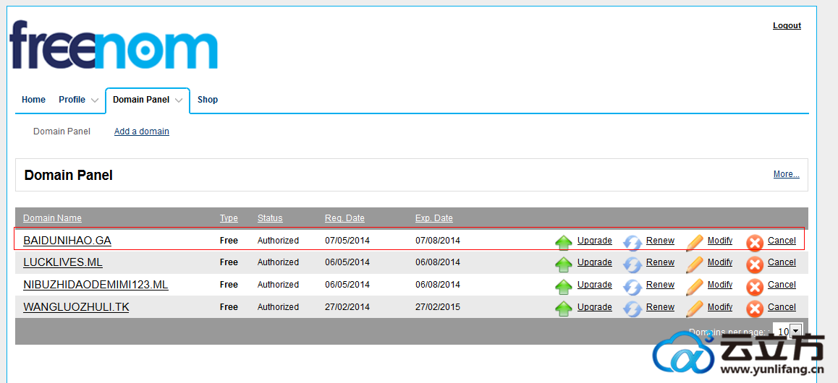Click the Cancel text link for WANGLUOZHULI.TK
The height and width of the screenshot is (383, 838).
(782, 307)
